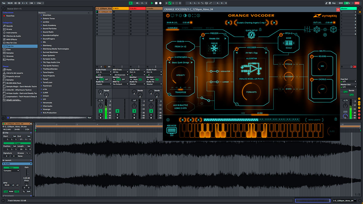The height and width of the screenshot is (204, 363).
Task: Click the morph network hexagon icon
Action: coord(317,30)
